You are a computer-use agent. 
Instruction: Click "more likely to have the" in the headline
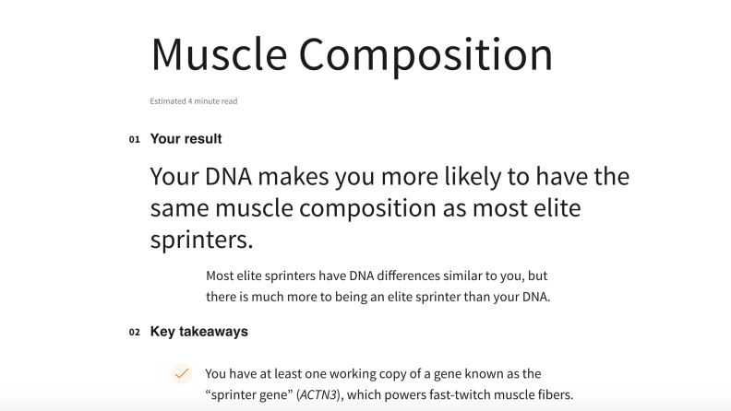pyautogui.click(x=506, y=176)
